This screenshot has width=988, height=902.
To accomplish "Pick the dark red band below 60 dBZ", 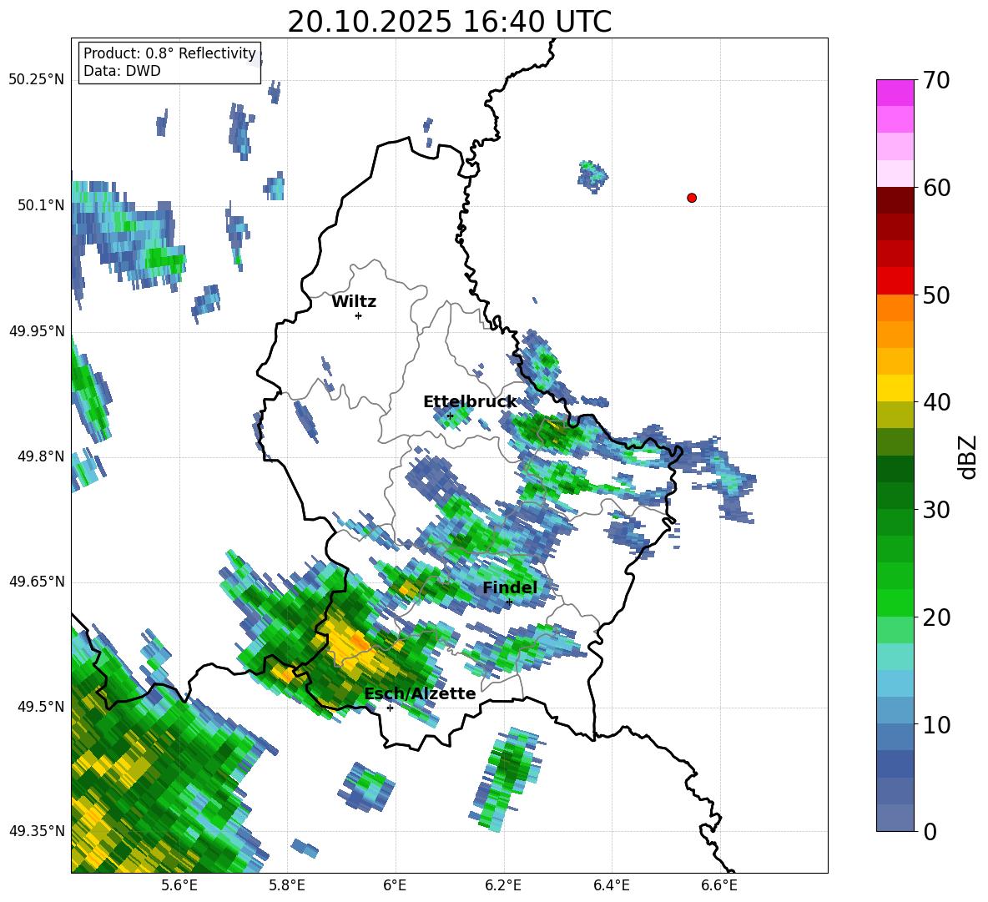I will coord(895,200).
